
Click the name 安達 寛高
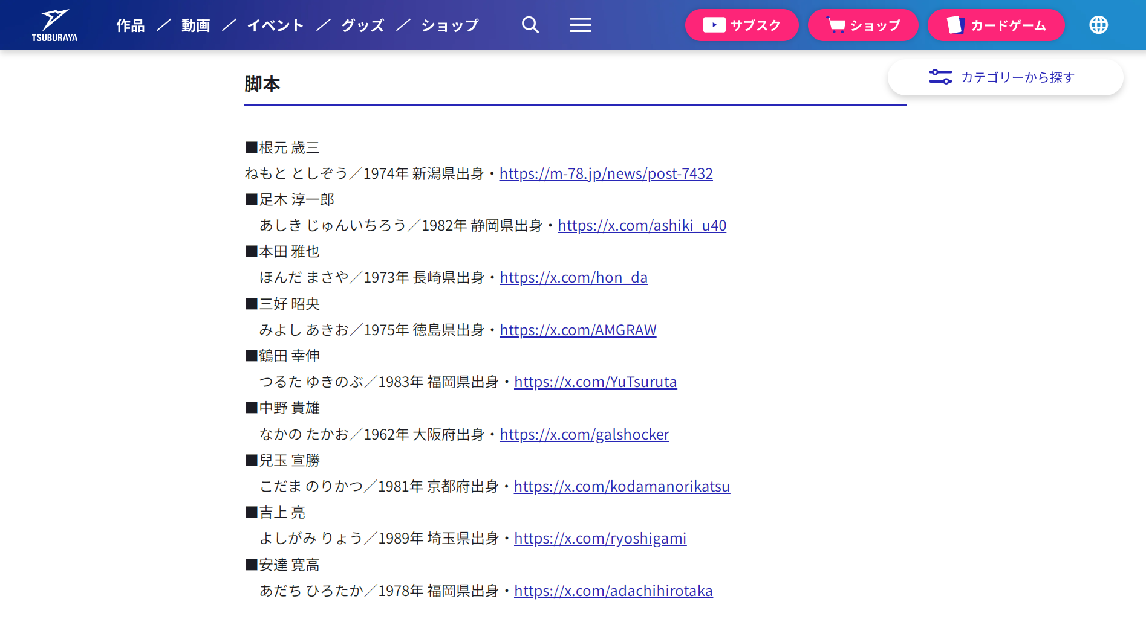(x=289, y=565)
